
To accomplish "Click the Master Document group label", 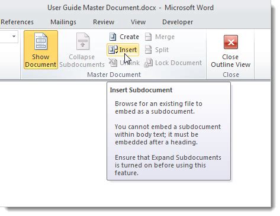I will click(x=114, y=75).
